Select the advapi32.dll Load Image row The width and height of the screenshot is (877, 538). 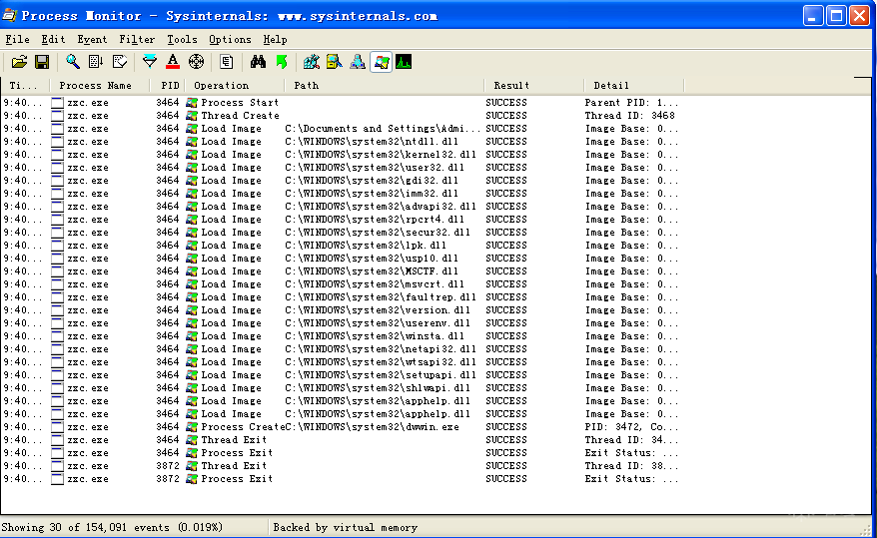[342, 207]
